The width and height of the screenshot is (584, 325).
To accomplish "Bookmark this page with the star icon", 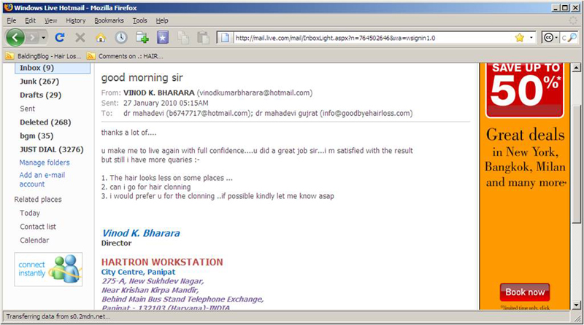I will (x=519, y=36).
